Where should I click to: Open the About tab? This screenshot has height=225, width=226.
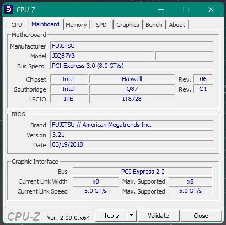(x=177, y=25)
